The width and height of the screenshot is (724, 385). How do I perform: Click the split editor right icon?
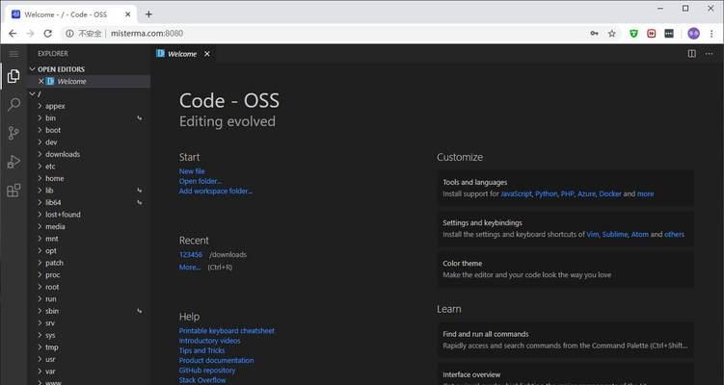pos(691,54)
